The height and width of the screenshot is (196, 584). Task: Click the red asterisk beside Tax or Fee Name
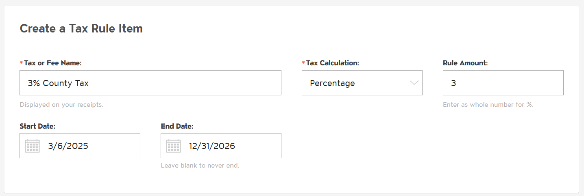(x=21, y=63)
